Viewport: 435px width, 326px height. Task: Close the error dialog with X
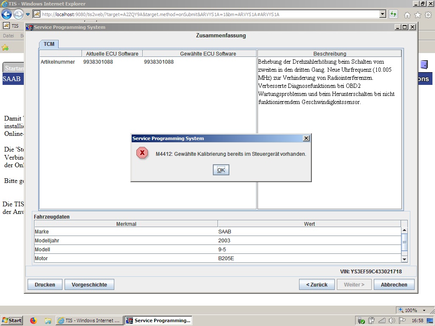tap(306, 138)
